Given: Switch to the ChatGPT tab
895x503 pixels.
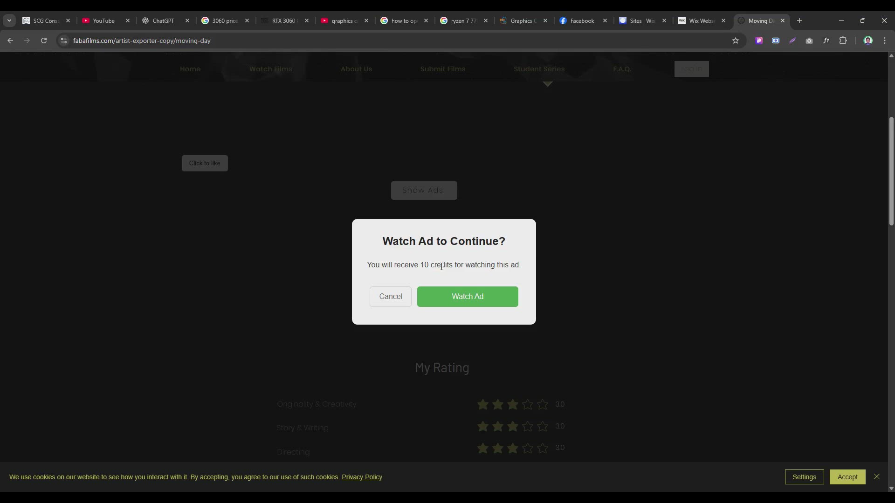Looking at the screenshot, I should tap(163, 20).
